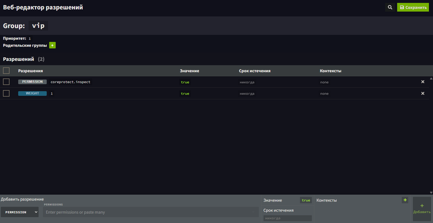Image resolution: width=433 pixels, height=223 pixels.
Task: Toggle the true value in add panel
Action: coord(306,200)
